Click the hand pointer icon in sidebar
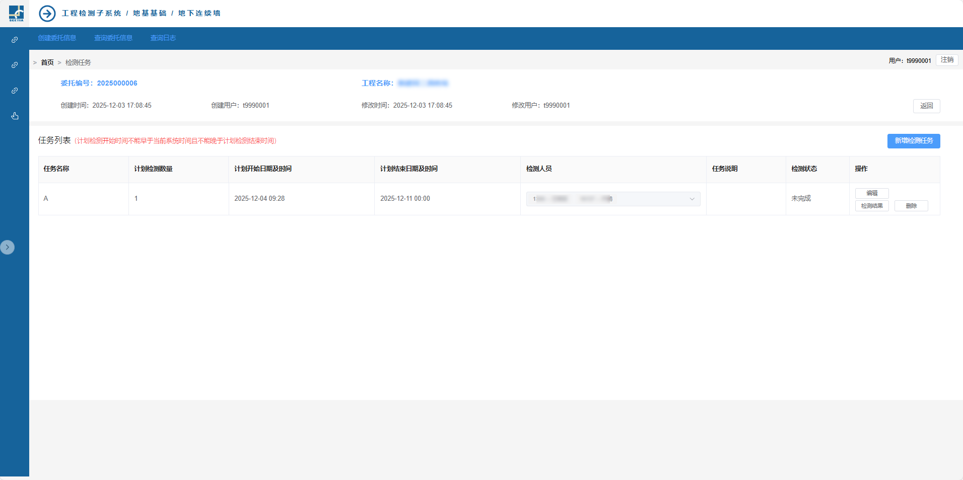963x480 pixels. pyautogui.click(x=15, y=116)
